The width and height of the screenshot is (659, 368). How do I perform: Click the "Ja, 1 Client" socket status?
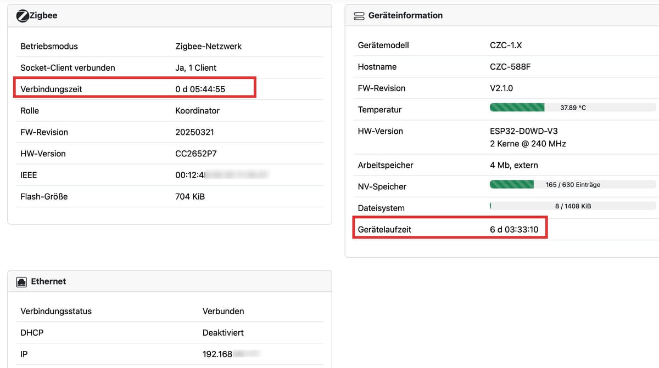196,68
